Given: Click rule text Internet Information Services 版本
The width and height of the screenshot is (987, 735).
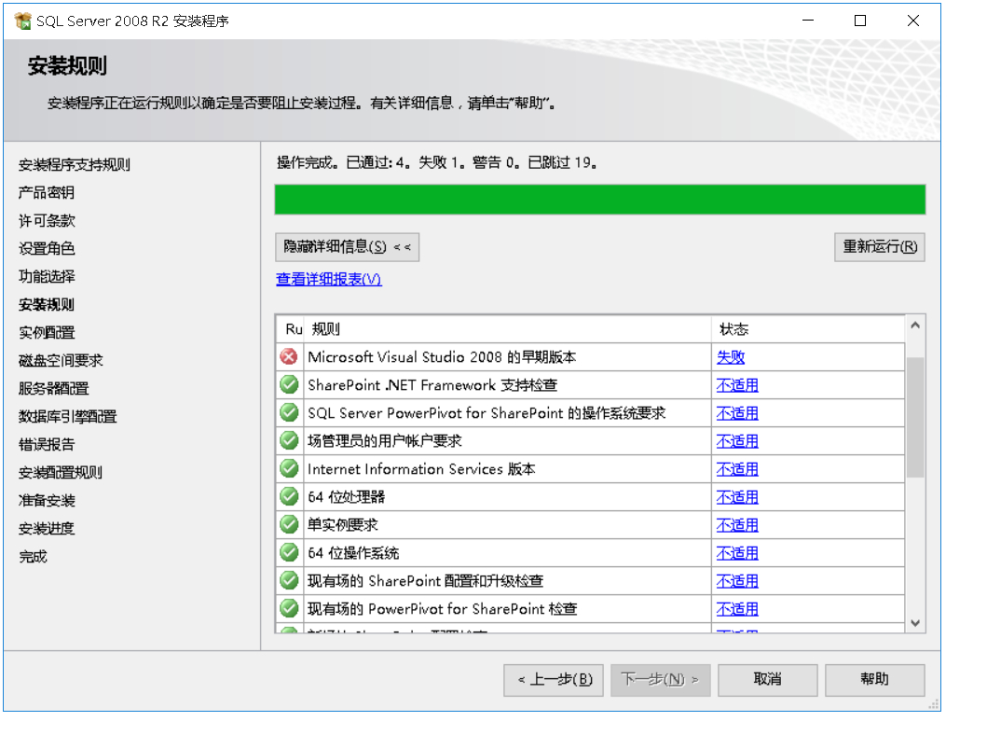Looking at the screenshot, I should 421,469.
